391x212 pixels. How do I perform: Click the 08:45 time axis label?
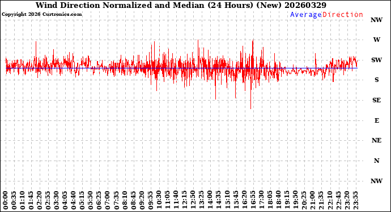click(133, 201)
